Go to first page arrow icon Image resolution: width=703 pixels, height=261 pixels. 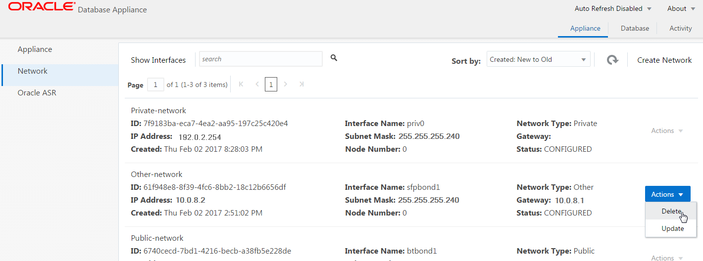[x=241, y=85]
